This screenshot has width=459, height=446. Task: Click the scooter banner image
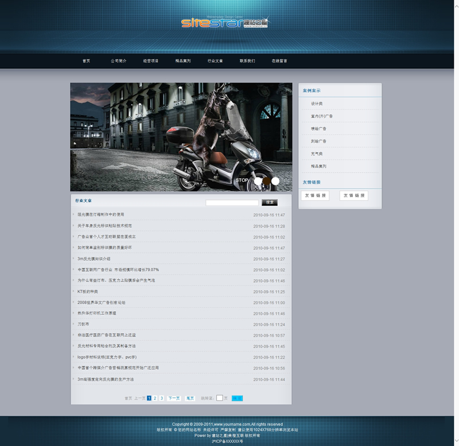click(181, 136)
